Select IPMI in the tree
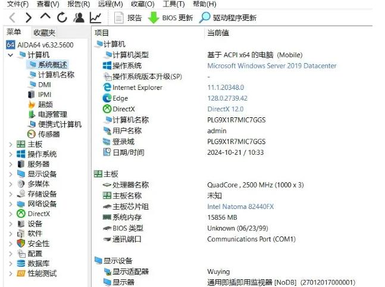This screenshot has width=385, height=287. point(40,95)
